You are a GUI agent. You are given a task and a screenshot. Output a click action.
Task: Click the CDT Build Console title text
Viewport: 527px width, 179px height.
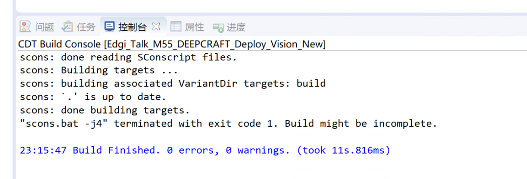point(172,45)
